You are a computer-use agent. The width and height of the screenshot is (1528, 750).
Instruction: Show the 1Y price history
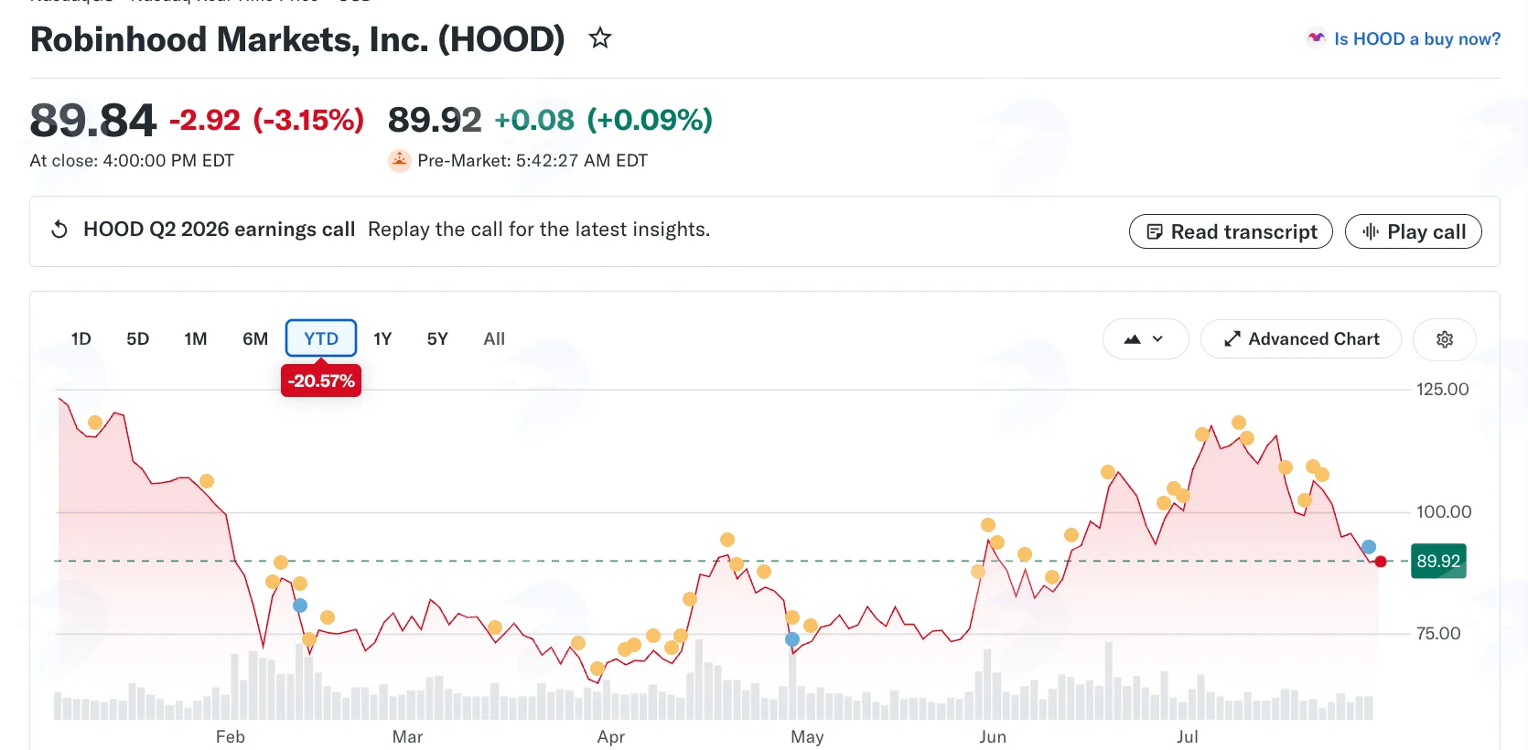pos(382,339)
